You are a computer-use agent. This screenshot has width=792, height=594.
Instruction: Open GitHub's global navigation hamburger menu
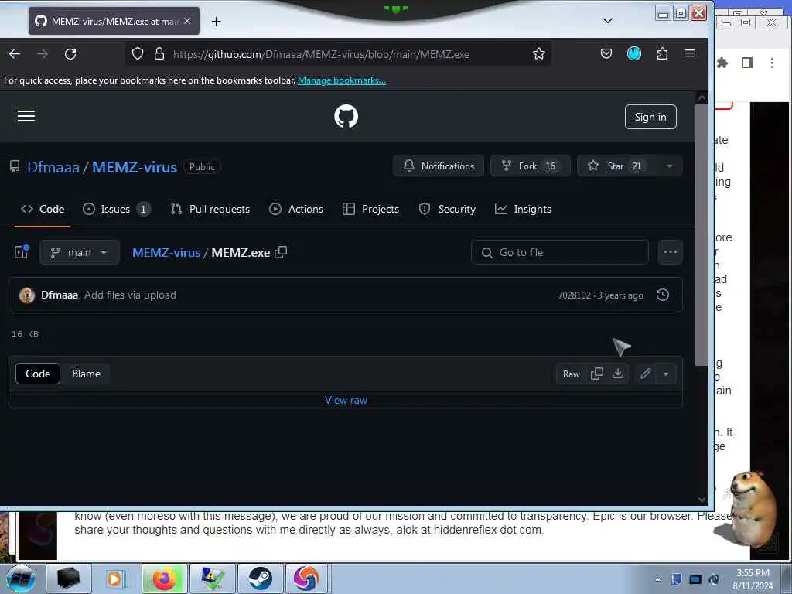[x=26, y=116]
